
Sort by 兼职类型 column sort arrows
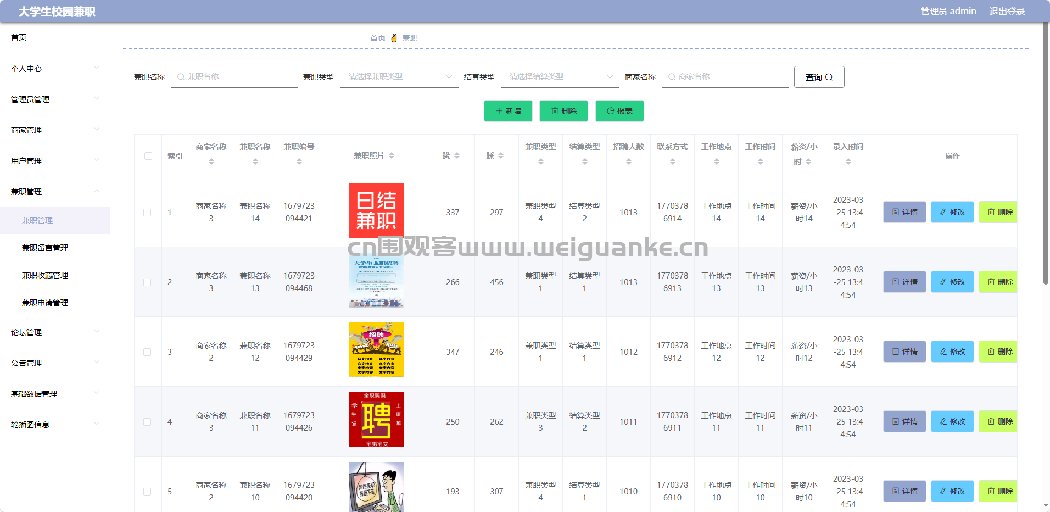tap(541, 162)
